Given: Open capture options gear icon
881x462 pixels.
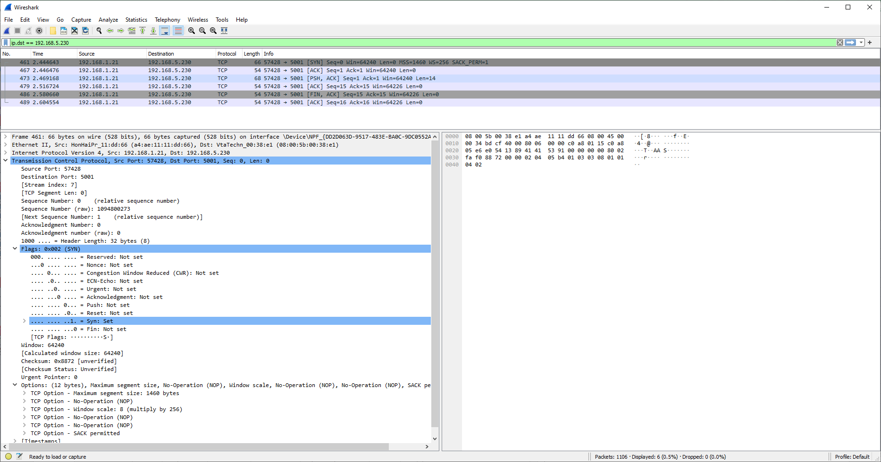Looking at the screenshot, I should pyautogui.click(x=39, y=31).
